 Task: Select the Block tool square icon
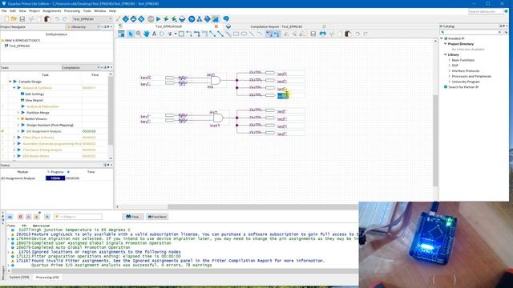(x=181, y=34)
